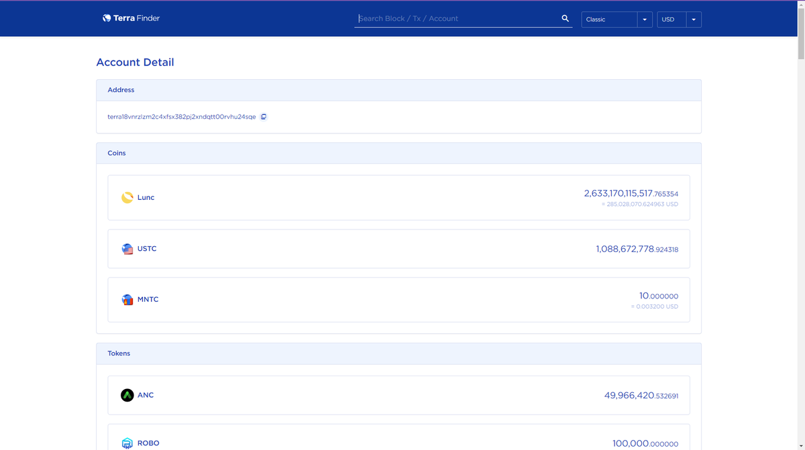Click the USTC coin icon

click(127, 249)
